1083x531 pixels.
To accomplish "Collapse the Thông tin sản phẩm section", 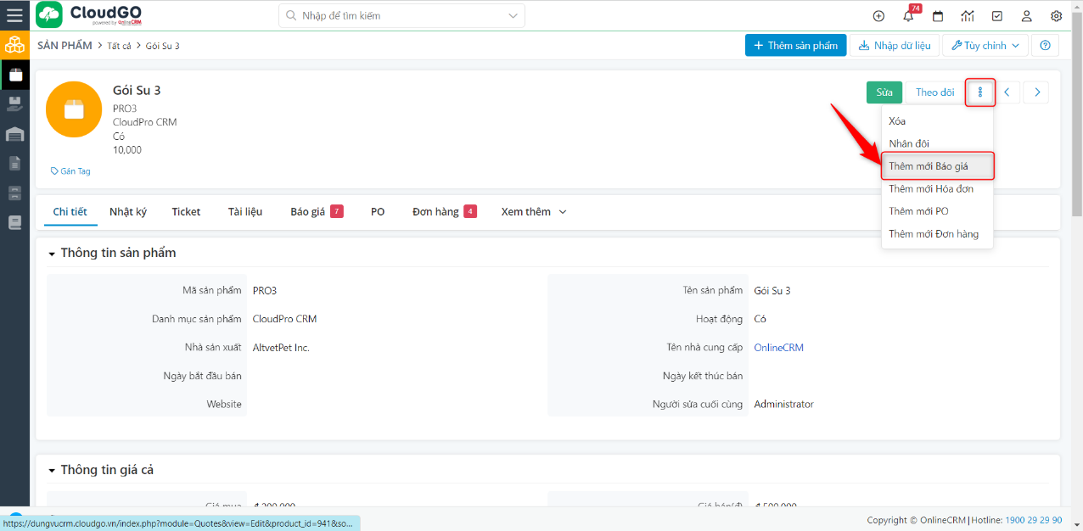I will coord(52,254).
